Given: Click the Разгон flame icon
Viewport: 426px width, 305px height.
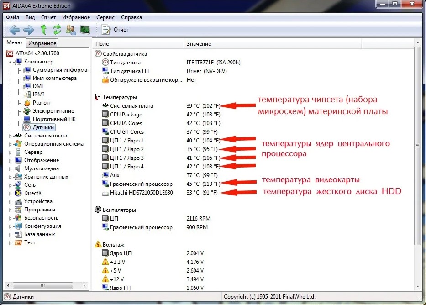Looking at the screenshot, I should pyautogui.click(x=27, y=103).
